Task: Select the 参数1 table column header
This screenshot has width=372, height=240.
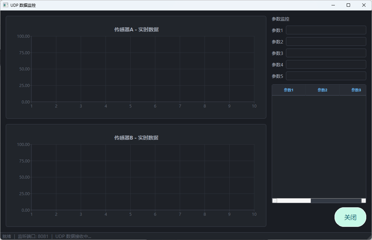Action: point(289,90)
